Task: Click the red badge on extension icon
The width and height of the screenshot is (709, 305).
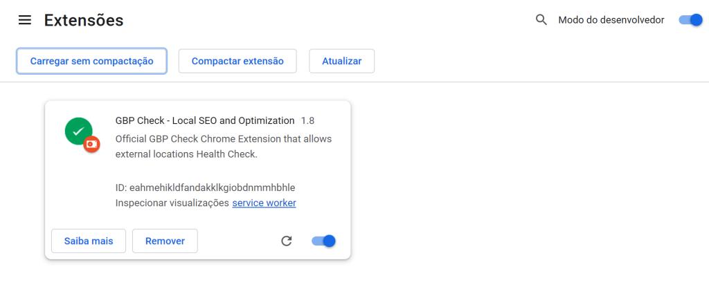Action: [92, 144]
